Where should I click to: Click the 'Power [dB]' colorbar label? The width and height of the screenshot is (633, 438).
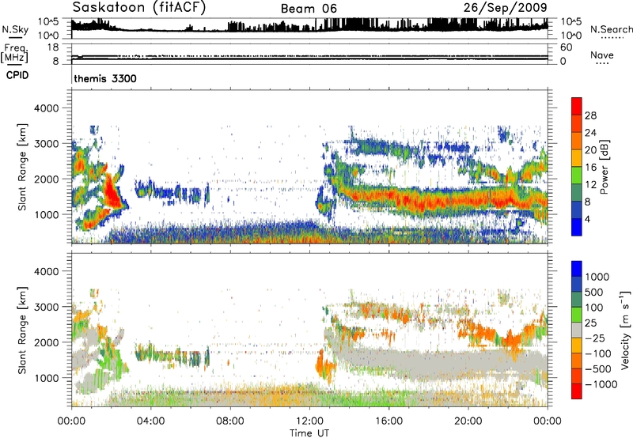(604, 167)
